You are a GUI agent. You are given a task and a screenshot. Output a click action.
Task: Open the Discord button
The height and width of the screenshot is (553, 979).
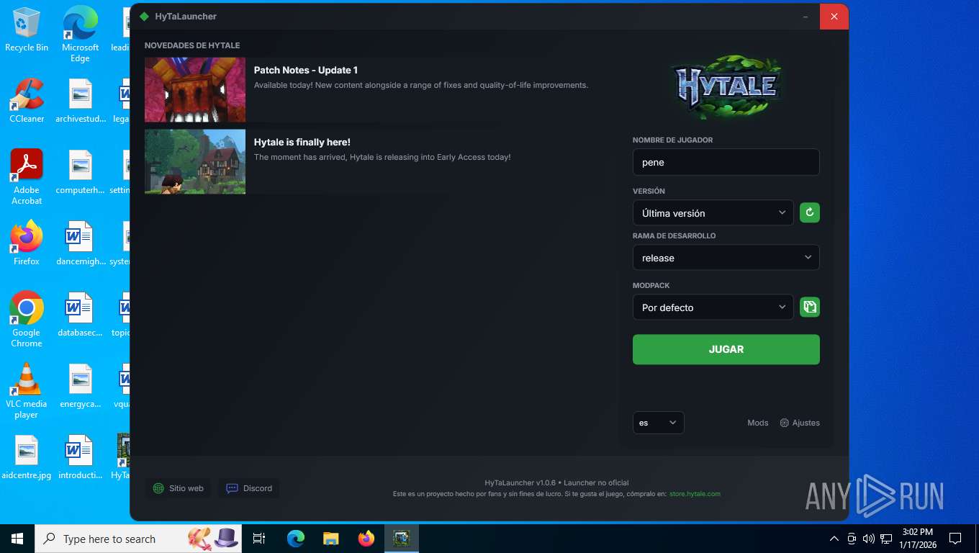pyautogui.click(x=249, y=488)
